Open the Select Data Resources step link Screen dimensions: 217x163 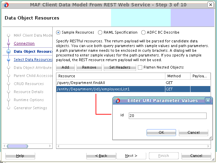(x=33, y=59)
